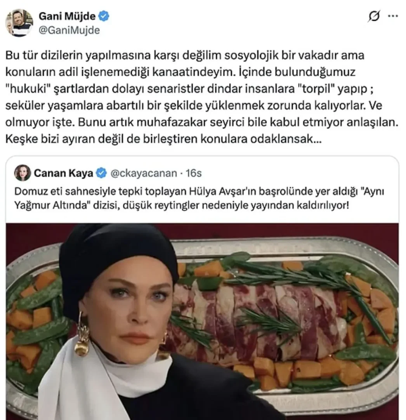The width and height of the screenshot is (406, 420).
Task: Visit the @GaniMujde handle
Action: pos(69,30)
